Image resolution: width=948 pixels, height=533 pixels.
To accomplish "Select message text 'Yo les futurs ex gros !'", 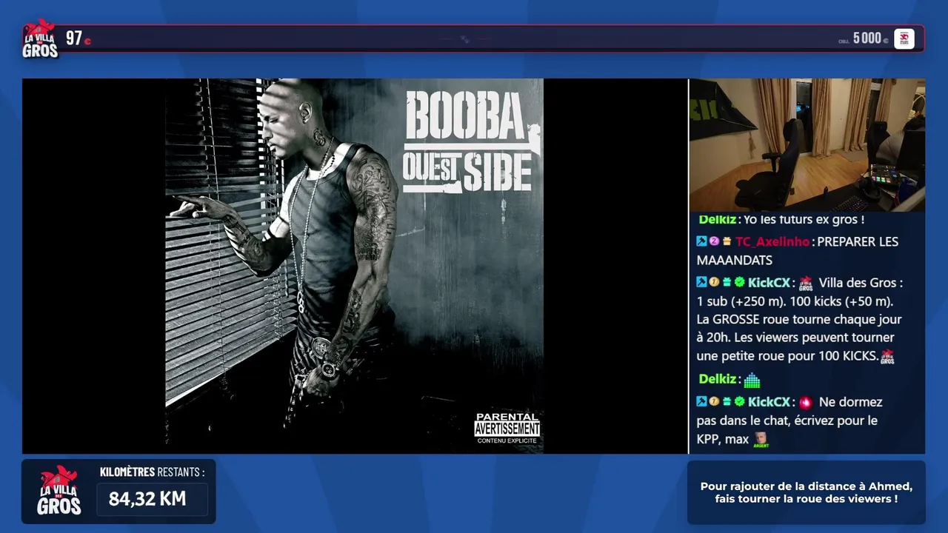I will pyautogui.click(x=804, y=220).
